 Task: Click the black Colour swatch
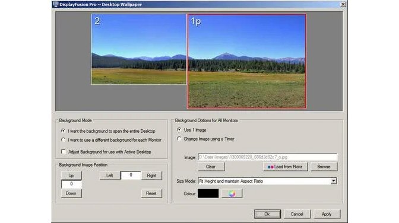[208, 193]
